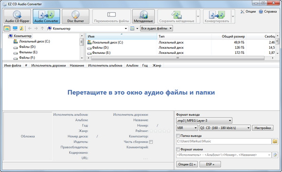This screenshot has height=172, width=282.
Task: Click the computer monitor icon in navigation bar
Action: pyautogui.click(x=15, y=28)
